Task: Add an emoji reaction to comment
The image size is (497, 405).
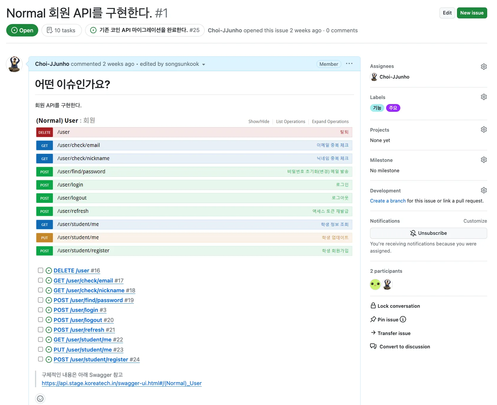Action: [40, 398]
